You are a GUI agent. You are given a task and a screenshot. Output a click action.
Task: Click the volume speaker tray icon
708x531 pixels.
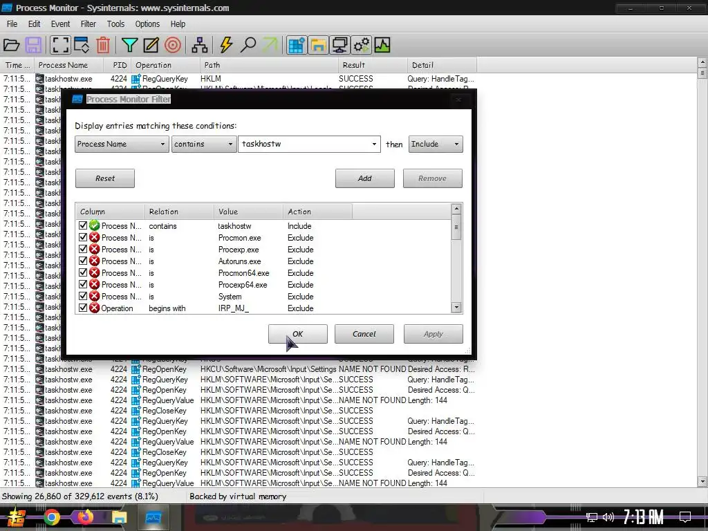(x=608, y=517)
